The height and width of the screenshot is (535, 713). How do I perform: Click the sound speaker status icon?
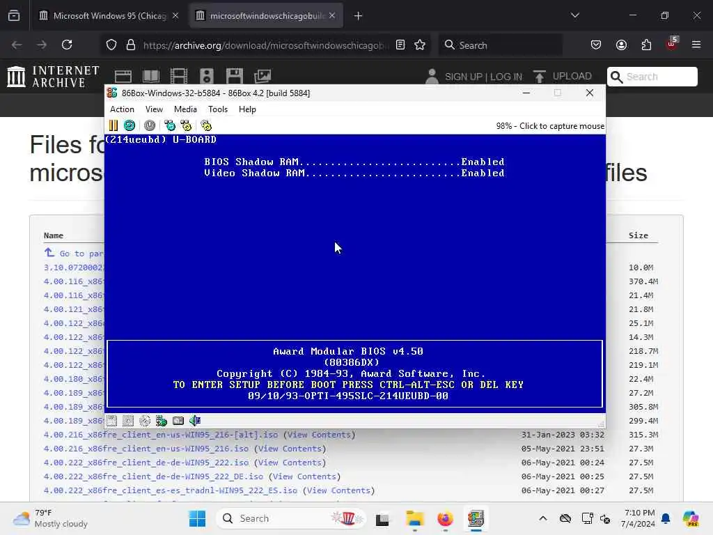click(195, 421)
